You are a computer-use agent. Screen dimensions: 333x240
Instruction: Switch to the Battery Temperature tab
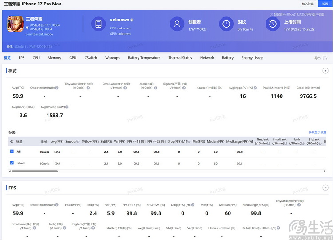tap(144, 58)
